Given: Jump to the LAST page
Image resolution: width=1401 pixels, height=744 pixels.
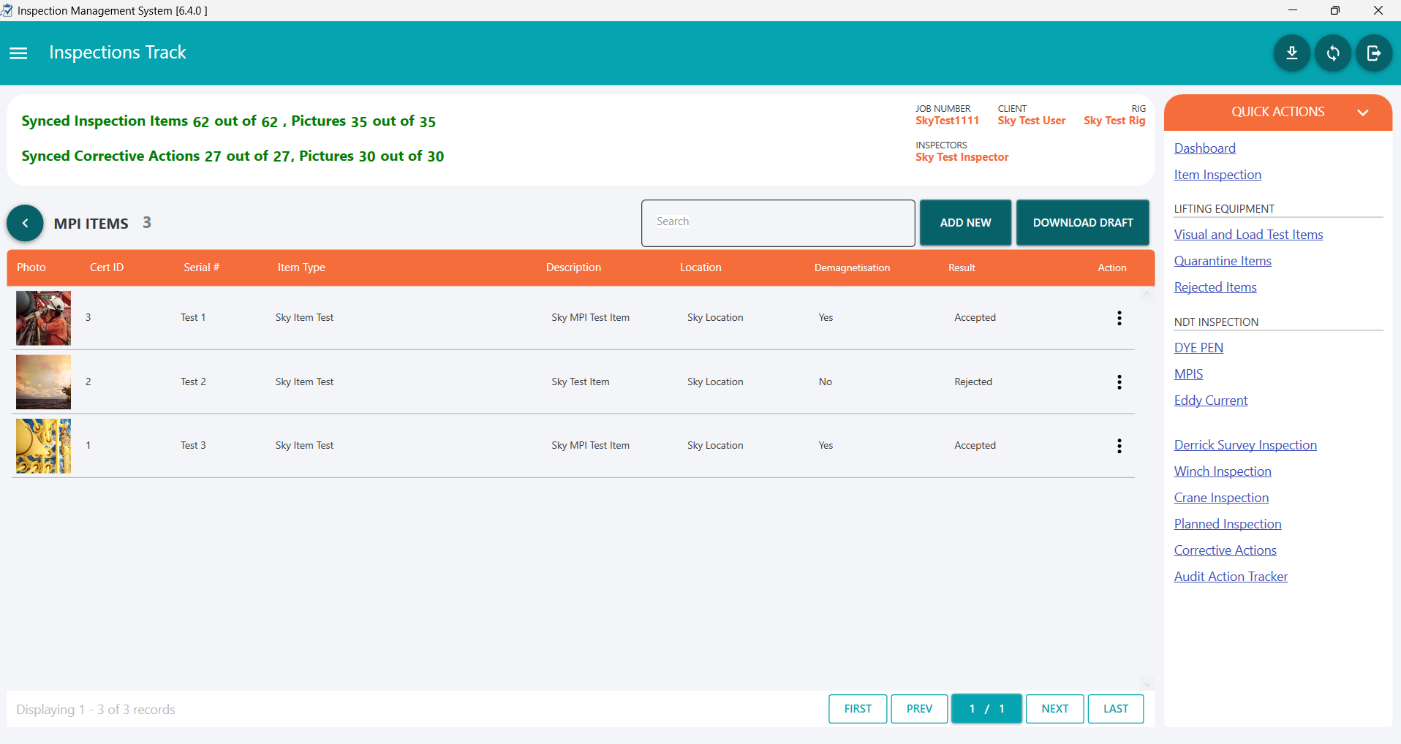Looking at the screenshot, I should click(1115, 709).
